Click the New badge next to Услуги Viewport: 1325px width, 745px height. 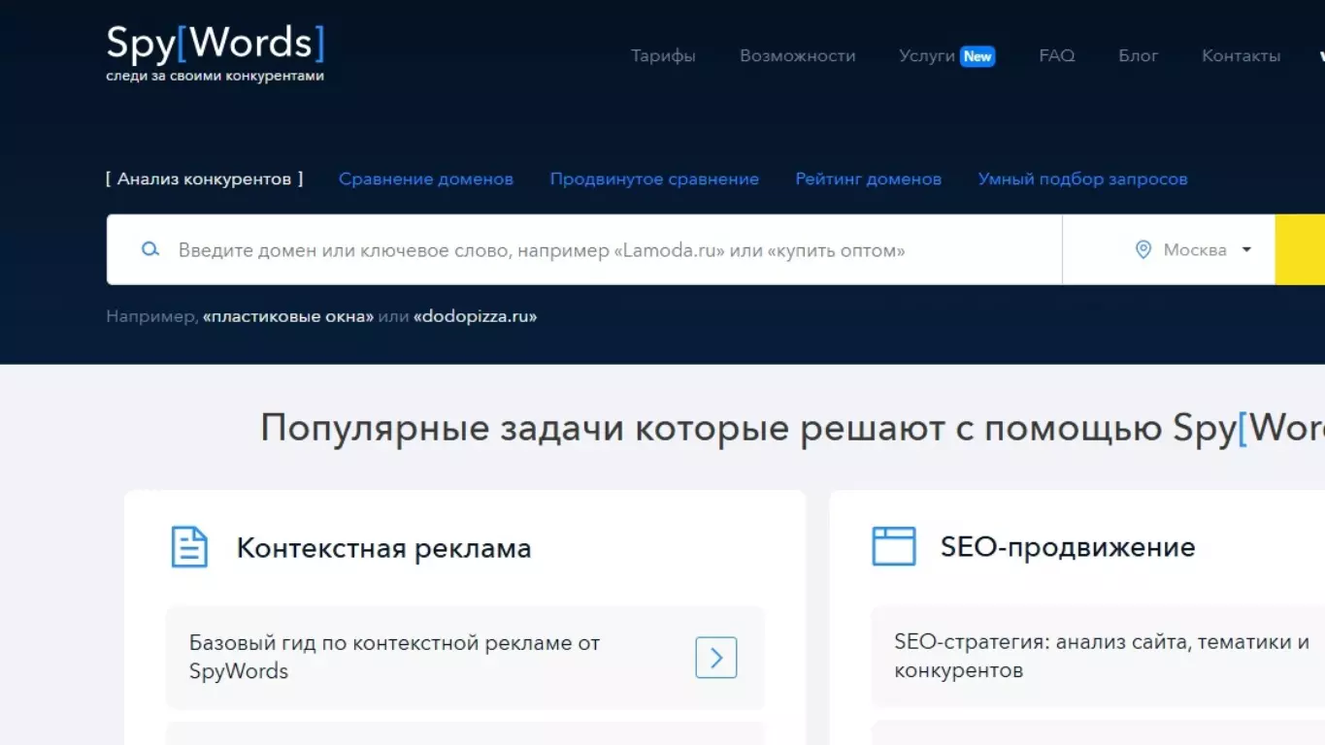(x=977, y=56)
